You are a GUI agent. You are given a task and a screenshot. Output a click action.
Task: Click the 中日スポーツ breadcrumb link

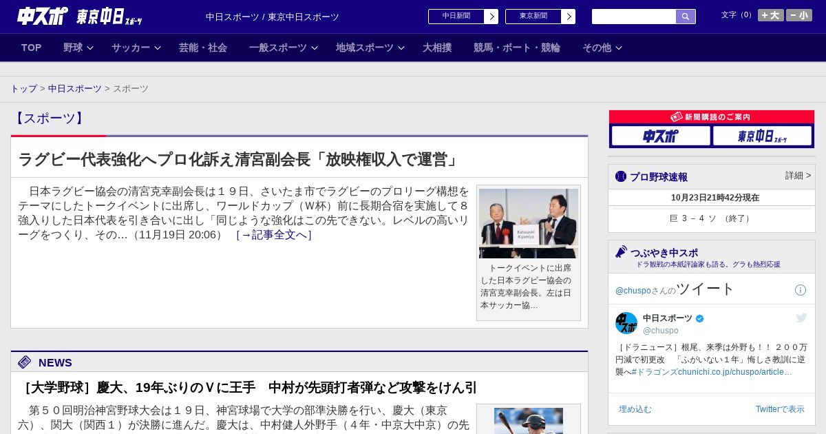tap(75, 89)
